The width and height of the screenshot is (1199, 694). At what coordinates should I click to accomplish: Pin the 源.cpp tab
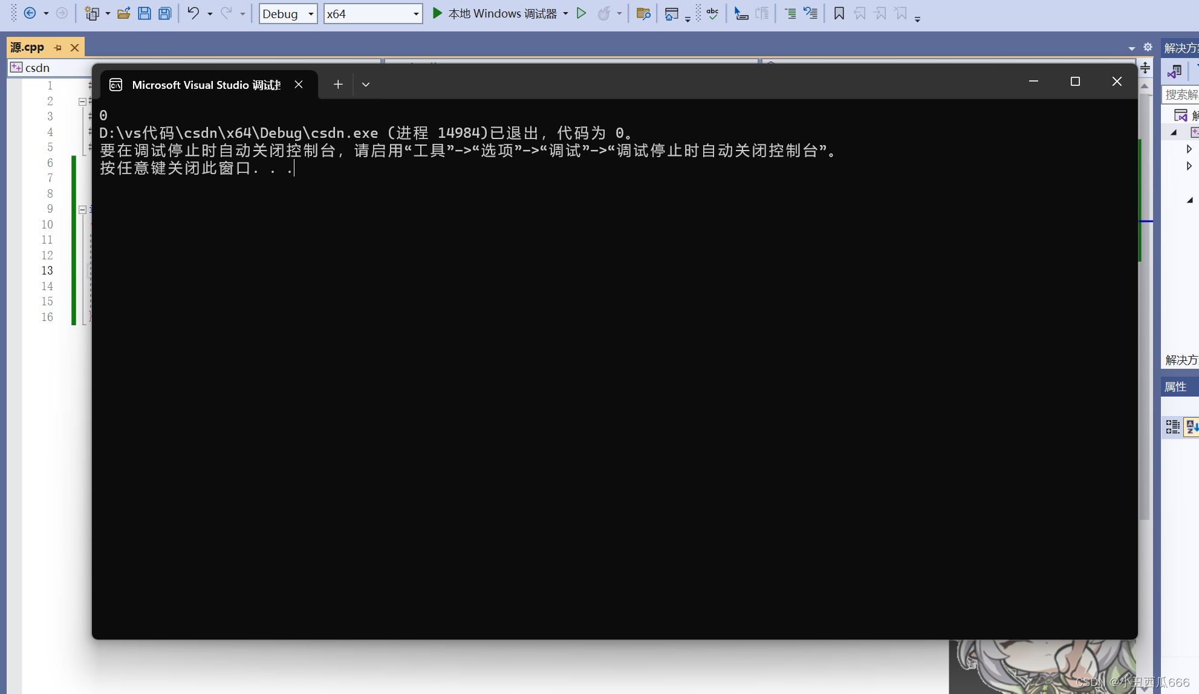[x=58, y=47]
